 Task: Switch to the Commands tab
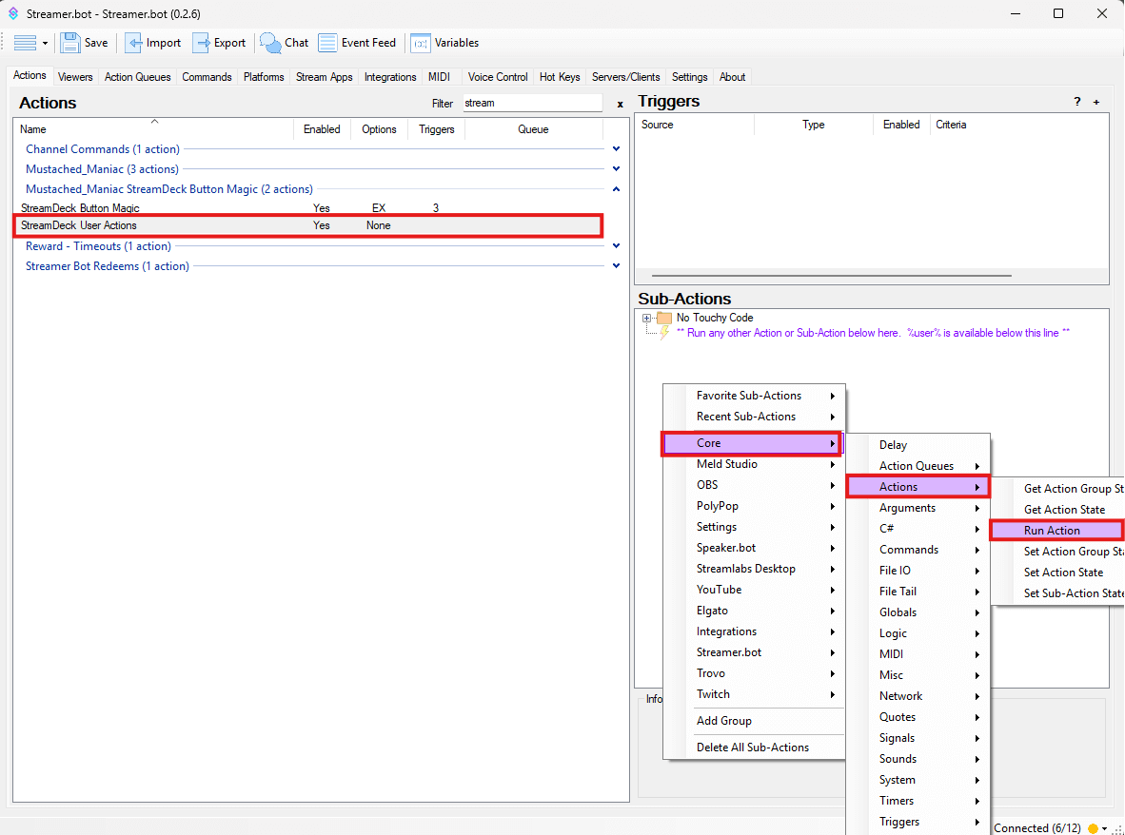coord(207,77)
